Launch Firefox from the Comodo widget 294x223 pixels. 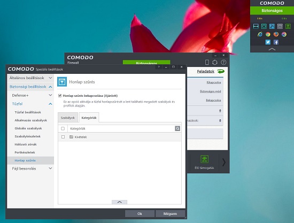276,34
